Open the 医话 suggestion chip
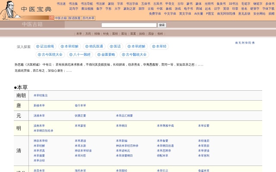276x172 pixels. tap(115, 46)
